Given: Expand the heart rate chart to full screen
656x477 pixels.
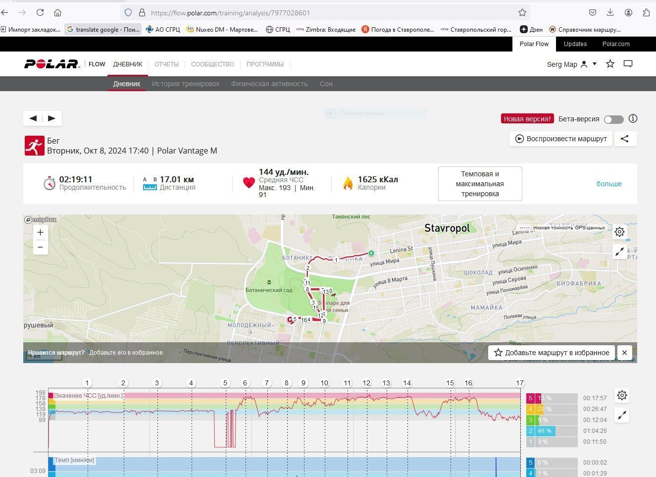Looking at the screenshot, I should coord(622,415).
